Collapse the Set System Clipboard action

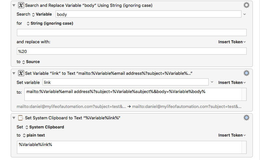tap(14, 118)
